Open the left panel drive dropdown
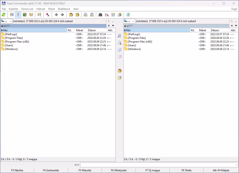This screenshot has height=173, width=239. coord(6,21)
